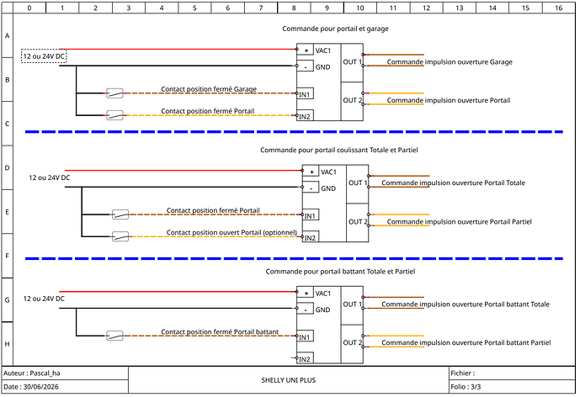Click the dashed '12 ou 24V DC' box
Viewport: 580px width, 397px height.
pyautogui.click(x=44, y=56)
